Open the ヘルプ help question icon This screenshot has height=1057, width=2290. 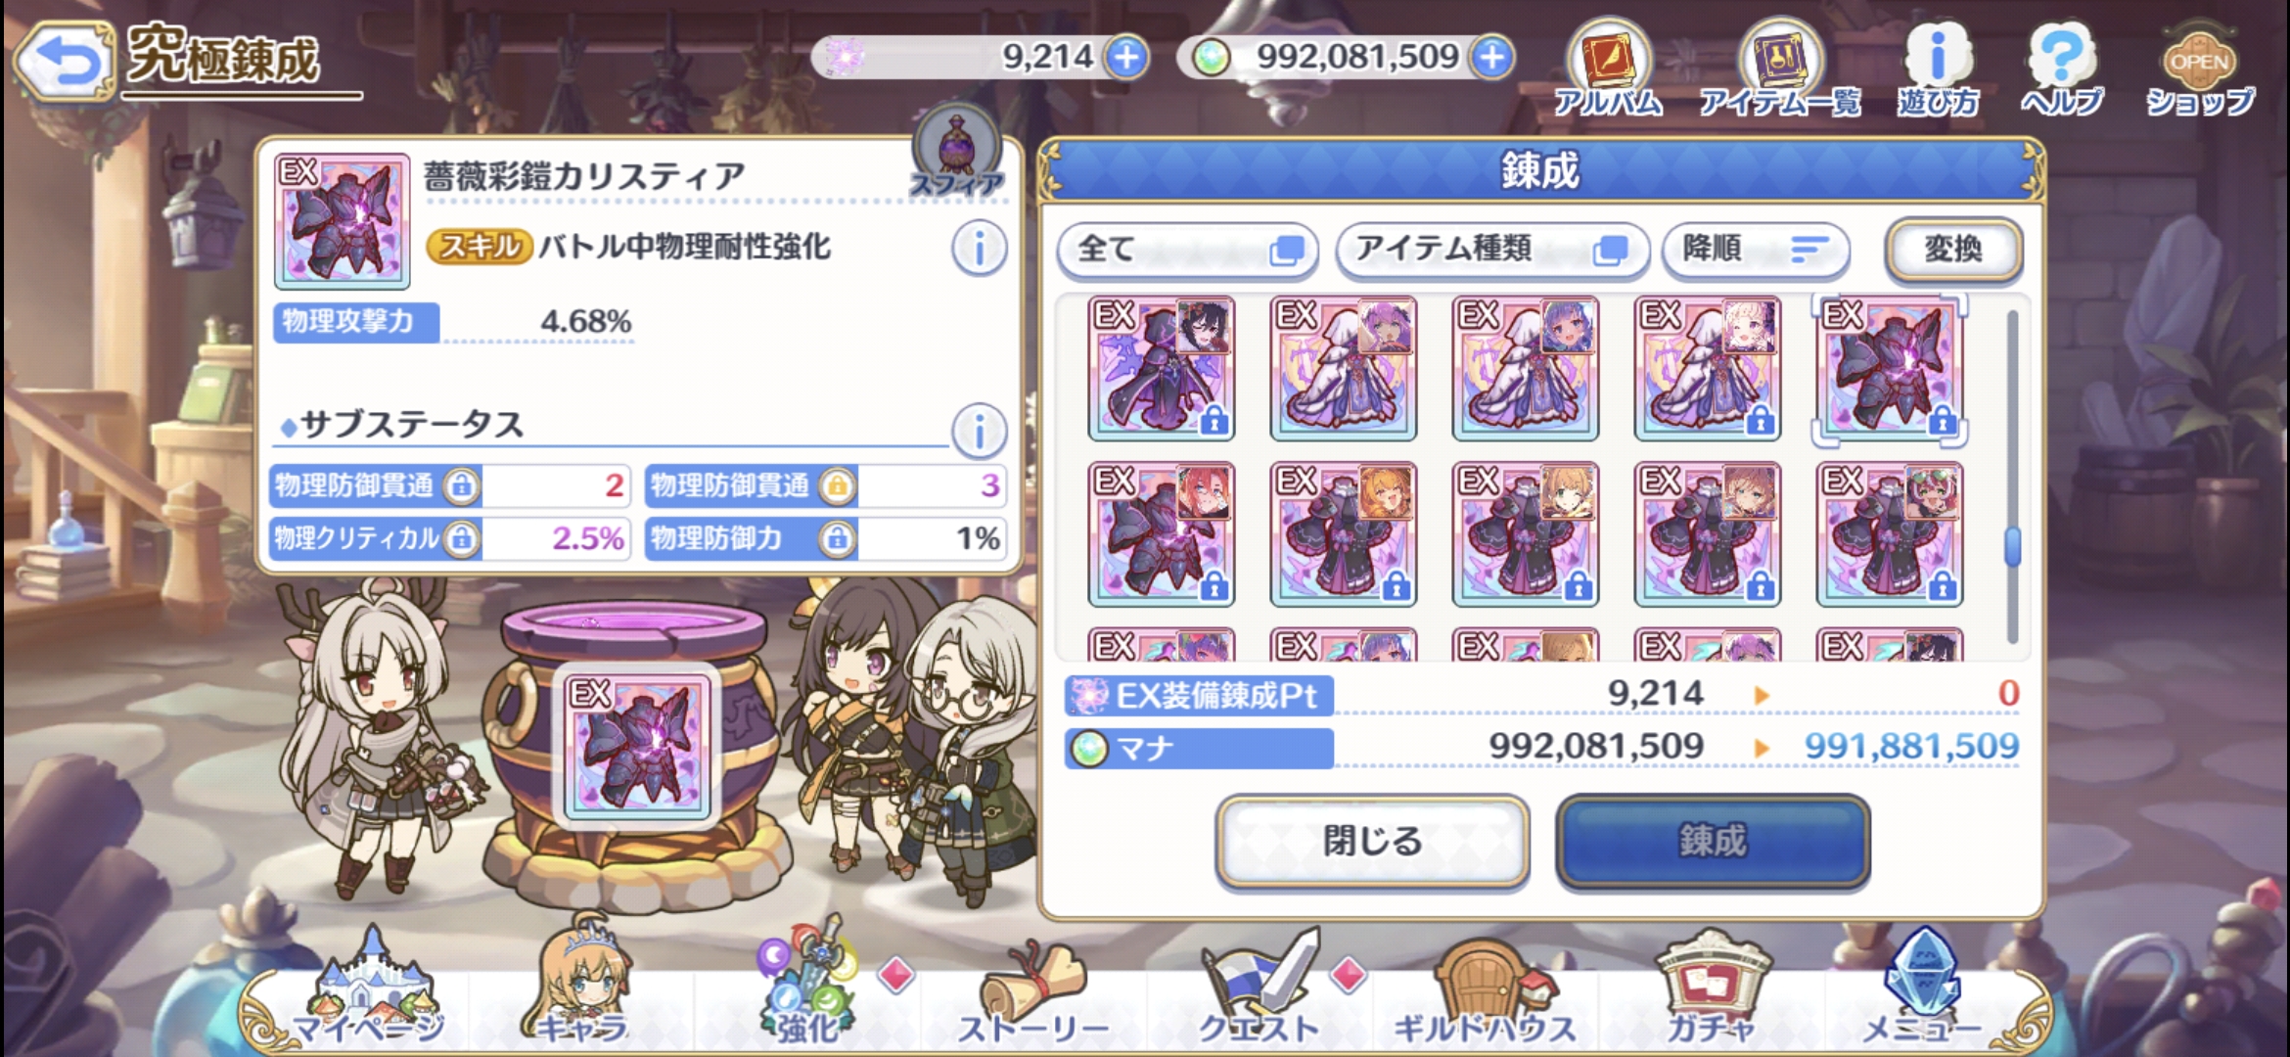pos(2061,69)
